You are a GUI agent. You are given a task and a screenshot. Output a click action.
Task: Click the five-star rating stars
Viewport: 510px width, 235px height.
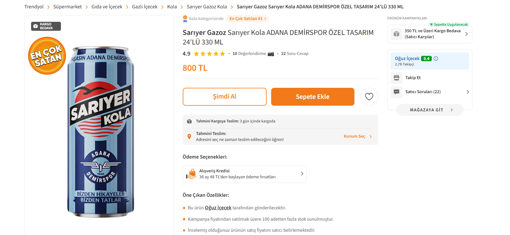click(x=209, y=54)
